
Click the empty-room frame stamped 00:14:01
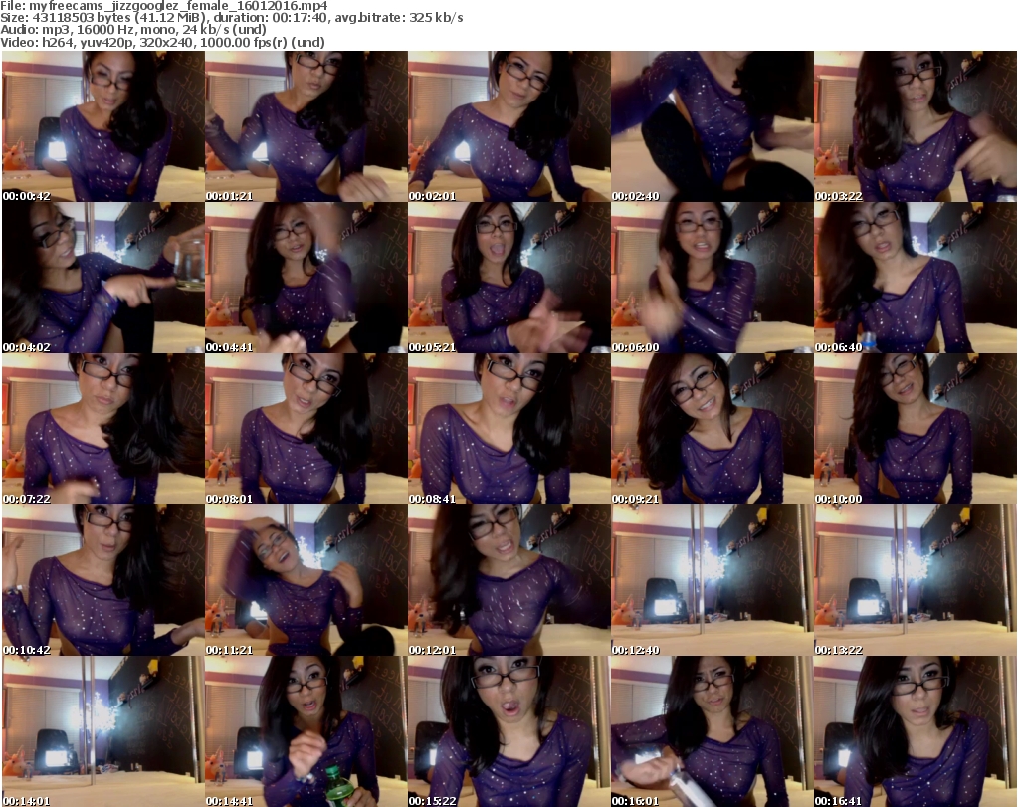pos(103,731)
